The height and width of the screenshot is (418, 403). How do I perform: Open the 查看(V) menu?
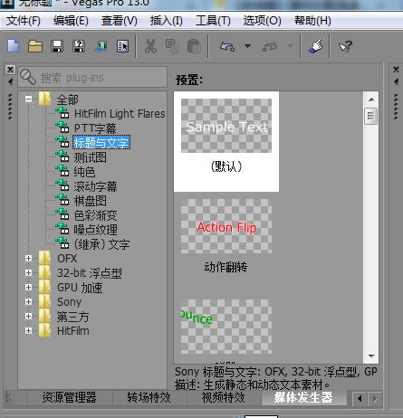point(120,21)
